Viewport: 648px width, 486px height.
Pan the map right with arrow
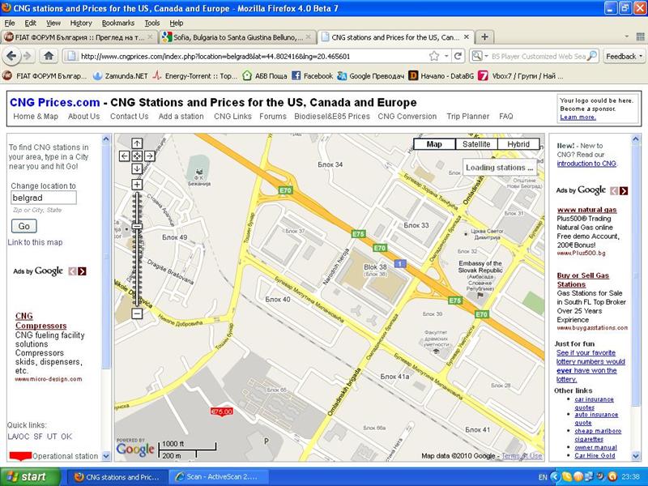click(x=150, y=156)
